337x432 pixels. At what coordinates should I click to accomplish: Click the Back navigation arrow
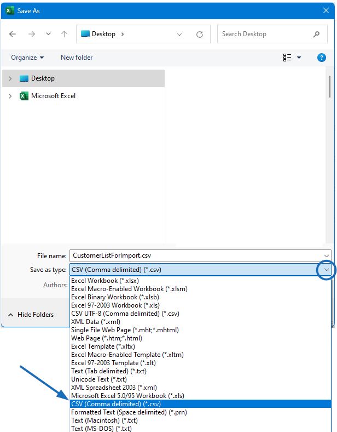click(x=13, y=34)
